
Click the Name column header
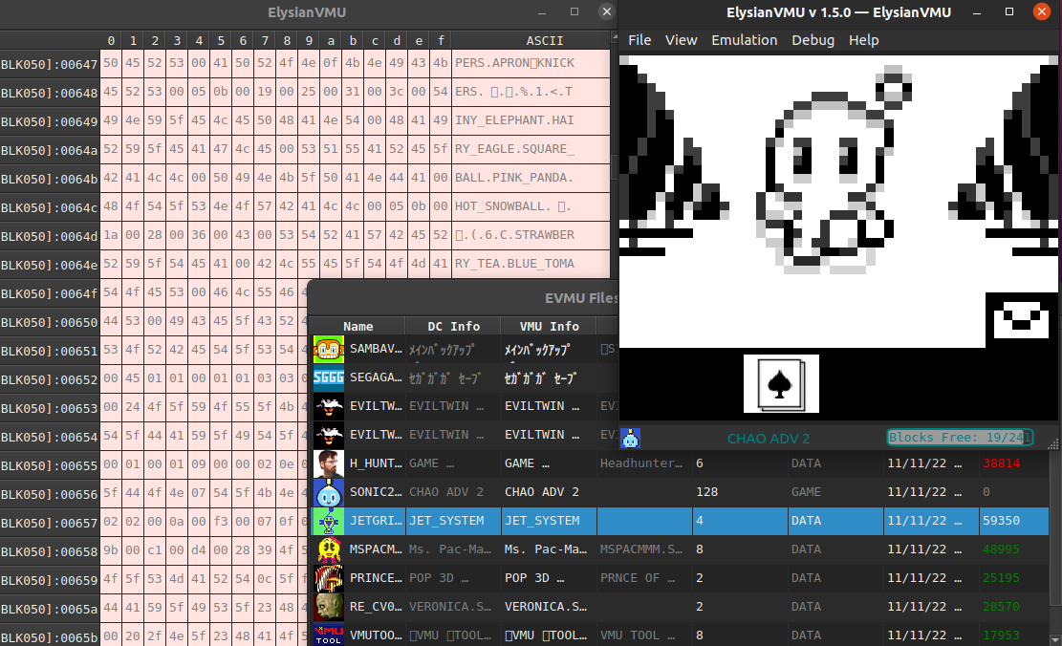[x=358, y=326]
